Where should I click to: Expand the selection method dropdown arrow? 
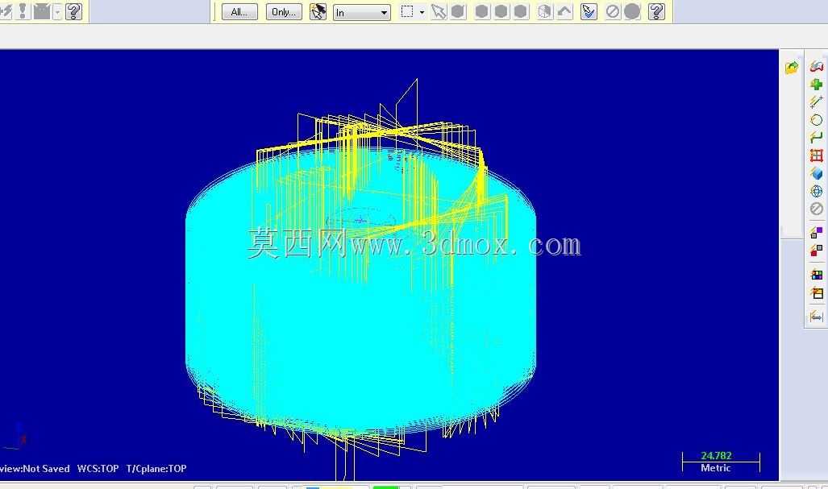click(x=422, y=12)
